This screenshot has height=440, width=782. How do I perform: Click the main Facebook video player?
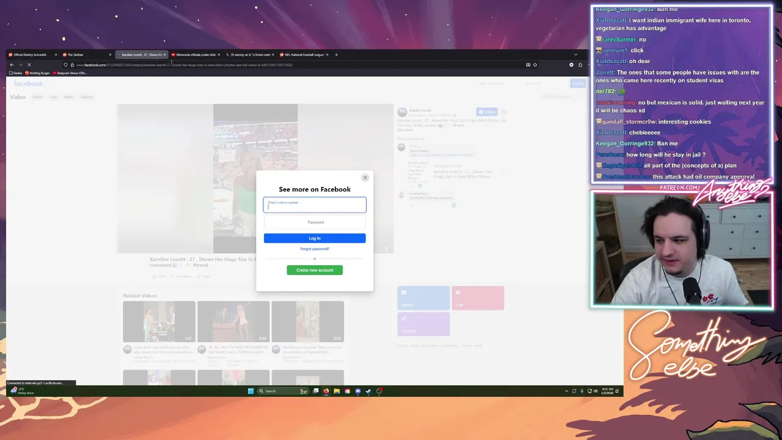coord(255,178)
